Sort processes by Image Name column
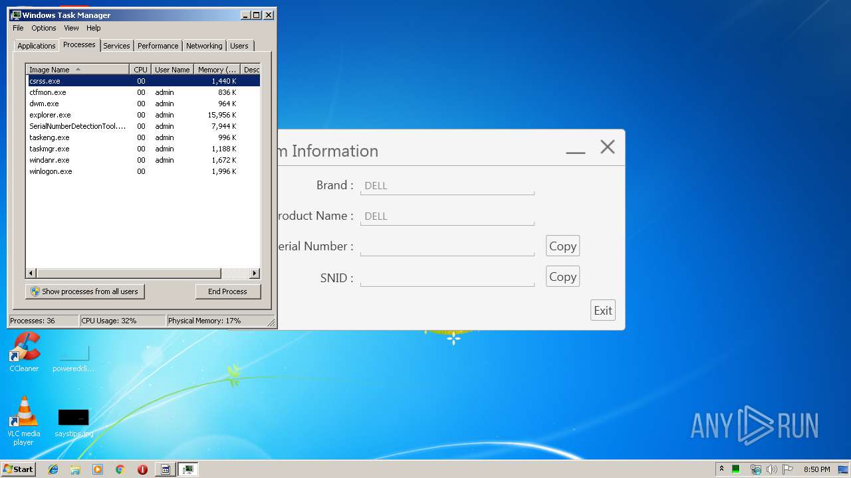 [x=78, y=69]
